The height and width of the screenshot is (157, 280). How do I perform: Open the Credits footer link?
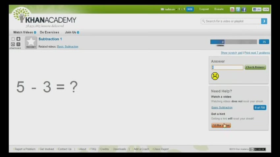[x=104, y=149]
